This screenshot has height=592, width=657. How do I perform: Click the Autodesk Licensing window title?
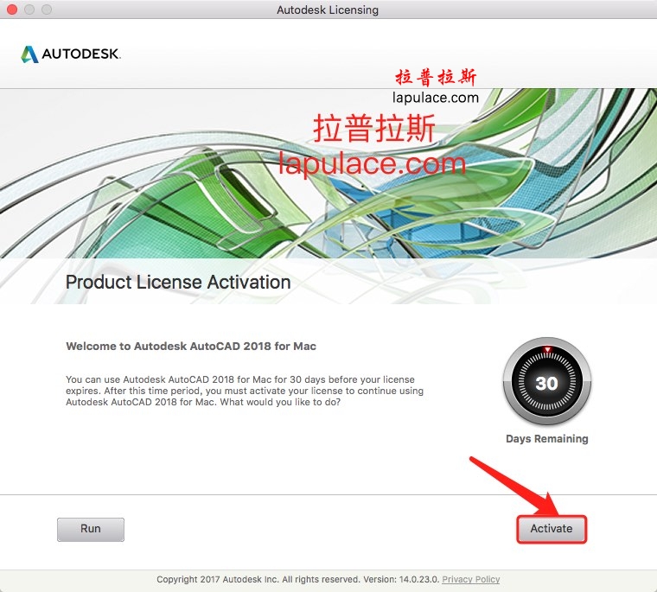point(328,10)
